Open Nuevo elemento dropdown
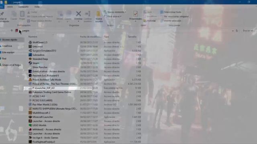 [115, 12]
